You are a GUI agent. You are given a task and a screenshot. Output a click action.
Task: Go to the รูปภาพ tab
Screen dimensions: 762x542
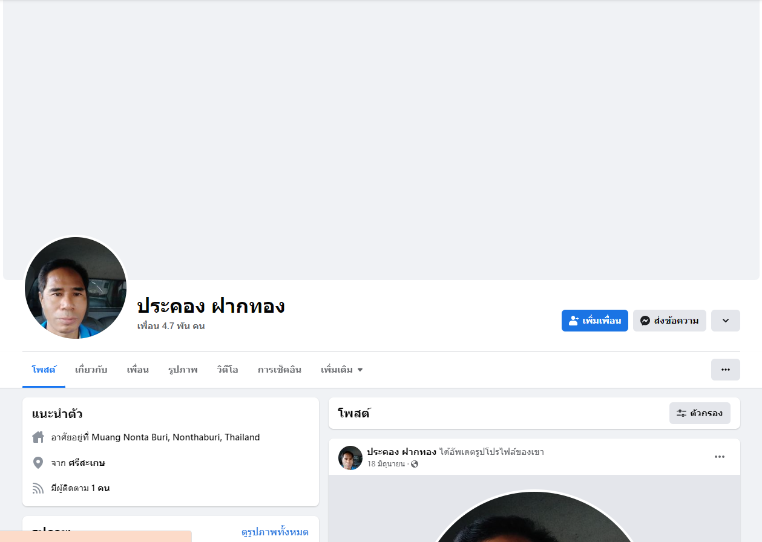183,370
